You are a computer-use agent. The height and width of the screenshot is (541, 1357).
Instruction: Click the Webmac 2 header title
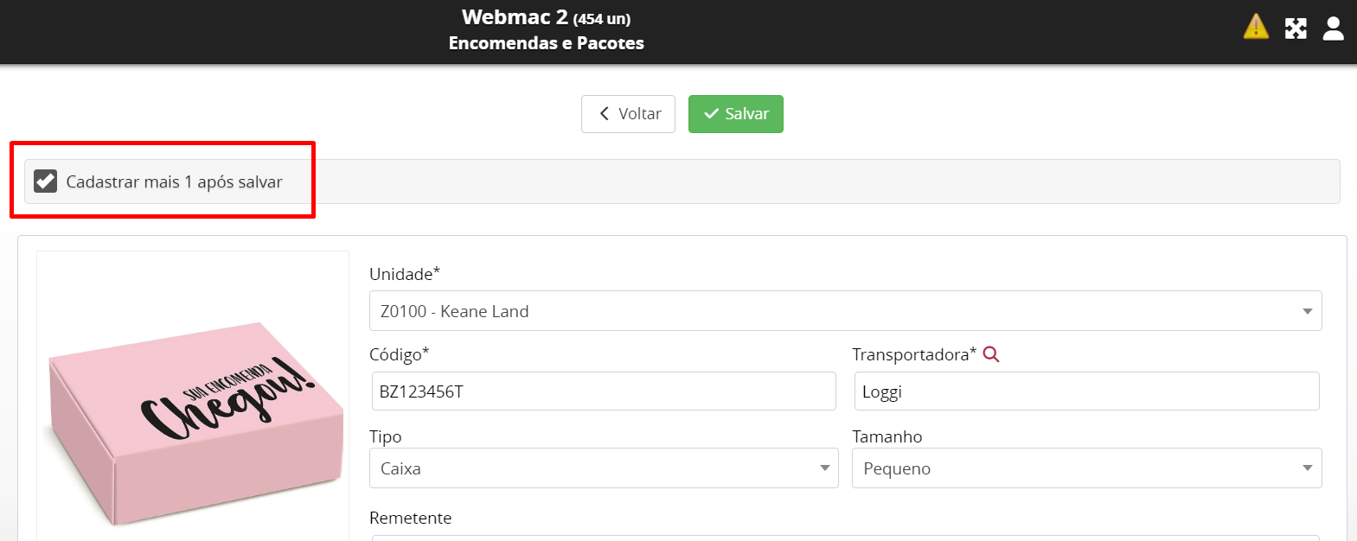tap(515, 17)
